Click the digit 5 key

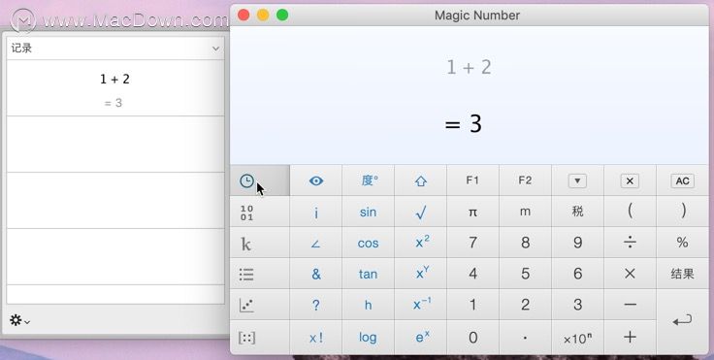tap(525, 274)
